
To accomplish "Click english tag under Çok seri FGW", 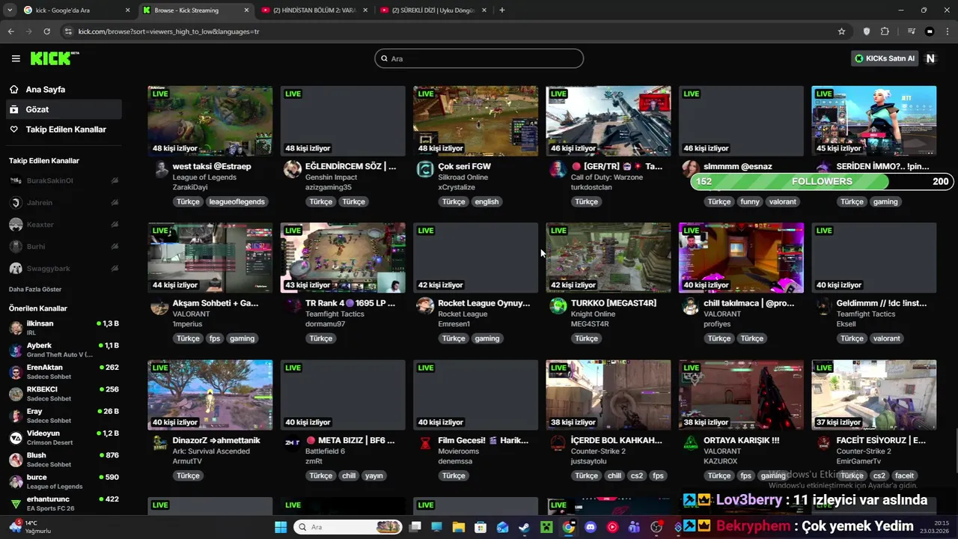I will pos(486,201).
